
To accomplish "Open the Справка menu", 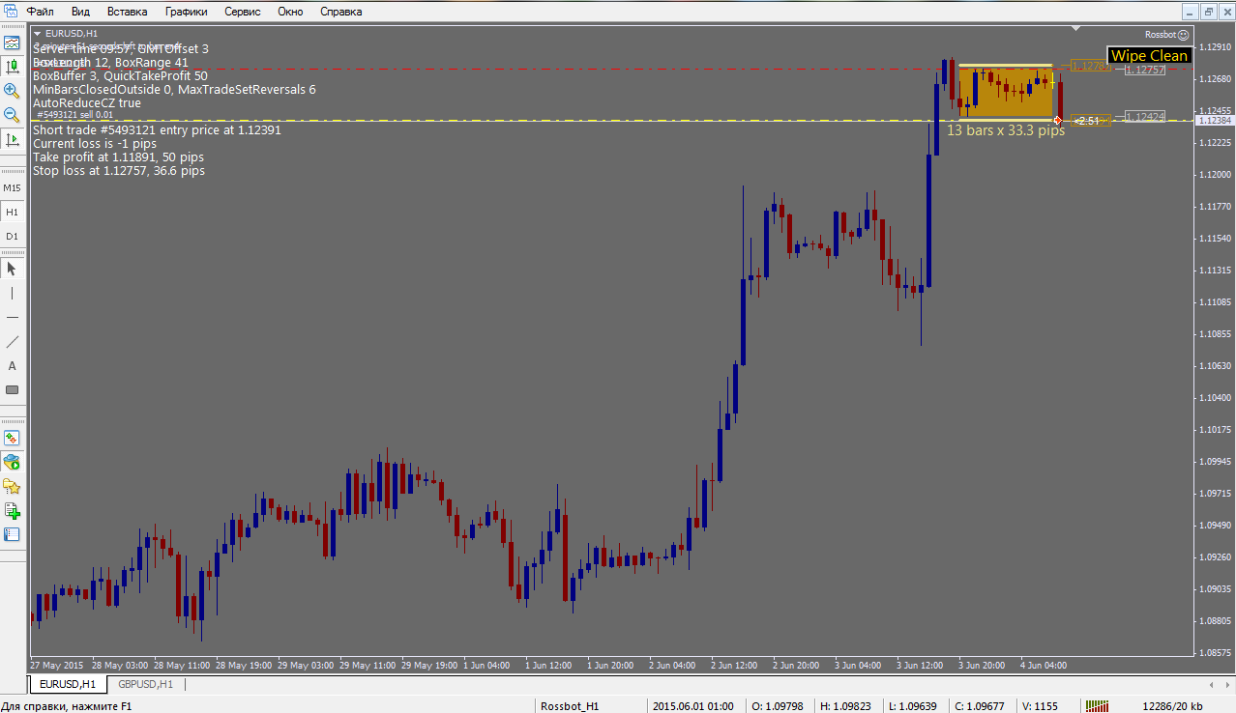I will pyautogui.click(x=340, y=12).
